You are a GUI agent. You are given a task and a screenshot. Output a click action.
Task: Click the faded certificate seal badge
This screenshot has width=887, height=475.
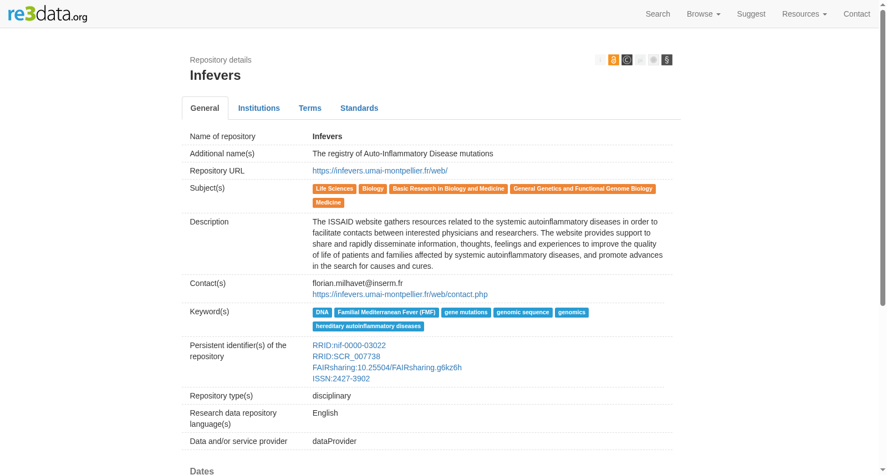[x=654, y=60]
